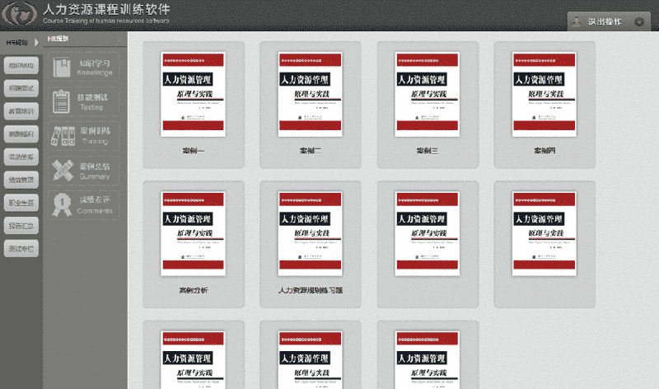
Task: Click the 报告汇总 sidebar button
Action: [21, 226]
